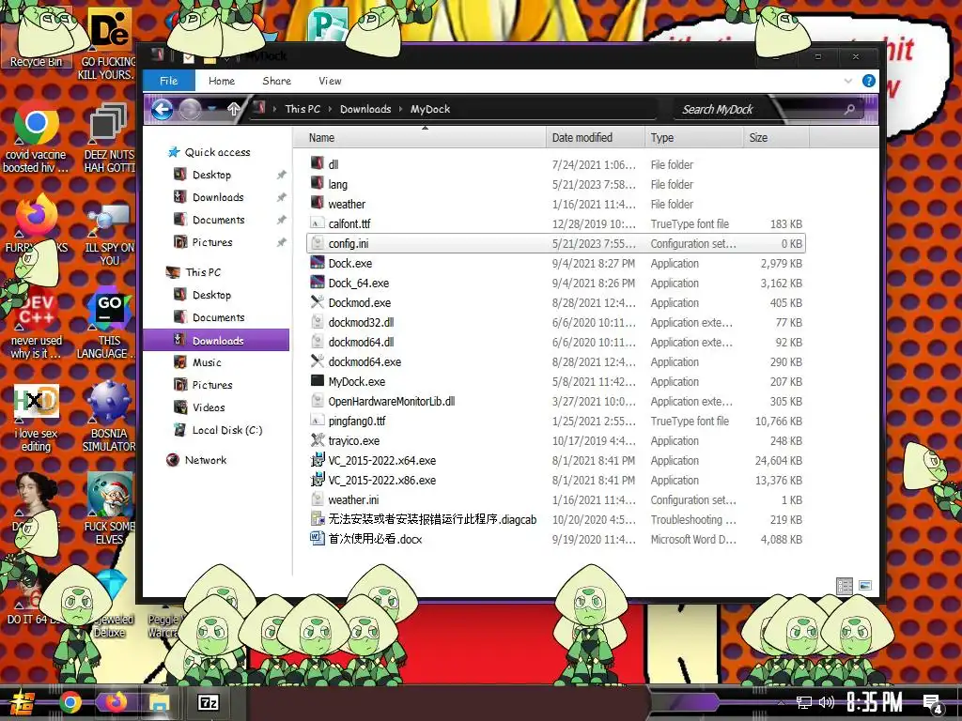Switch to the Home ribbon tab
The image size is (962, 721).
click(222, 81)
